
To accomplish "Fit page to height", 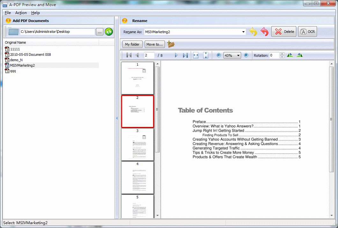I will pyautogui.click(x=206, y=55).
